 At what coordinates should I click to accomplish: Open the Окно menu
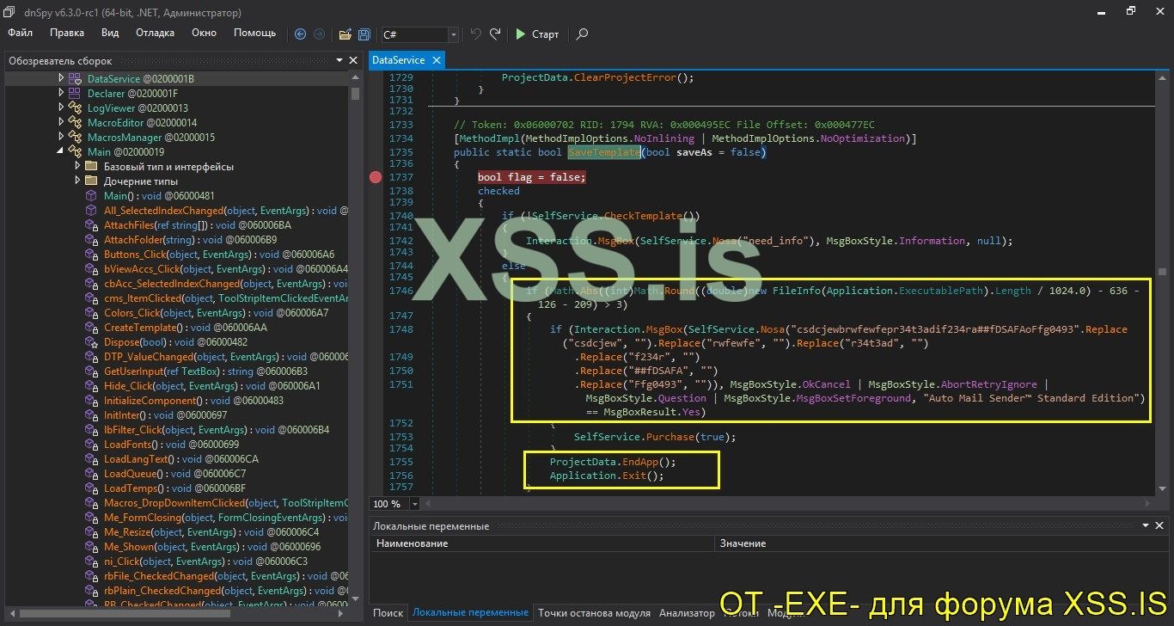tap(204, 33)
